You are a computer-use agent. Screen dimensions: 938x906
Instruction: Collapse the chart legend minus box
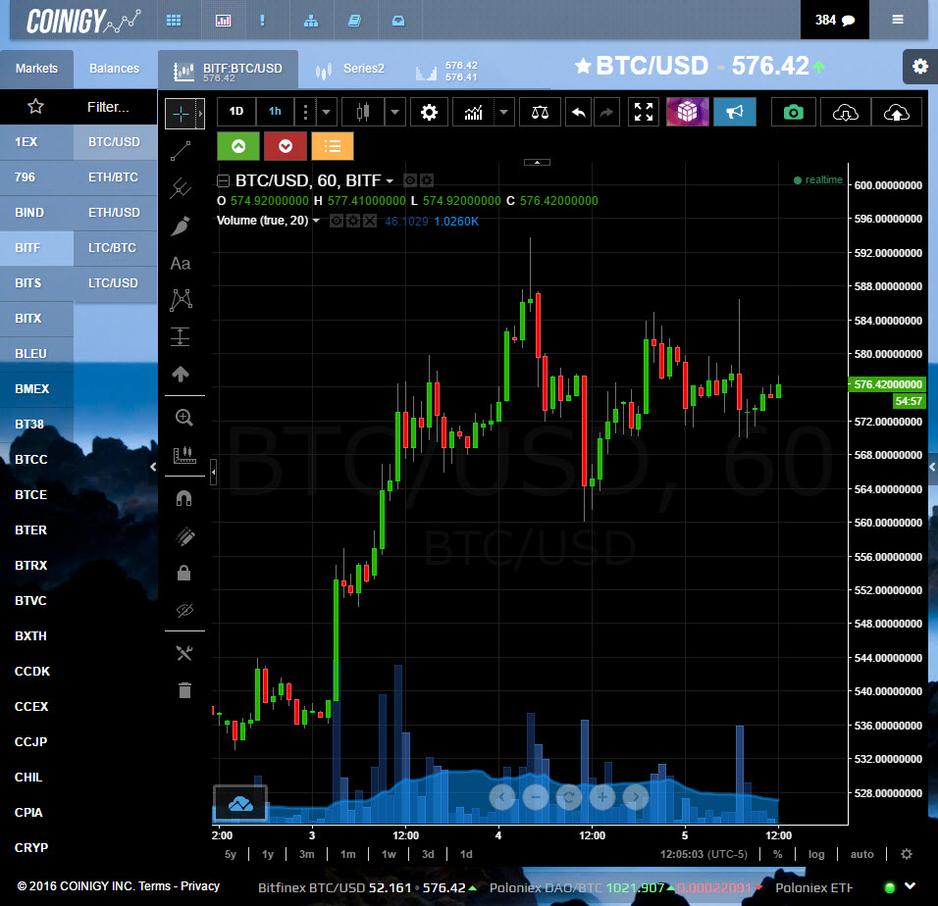point(223,180)
